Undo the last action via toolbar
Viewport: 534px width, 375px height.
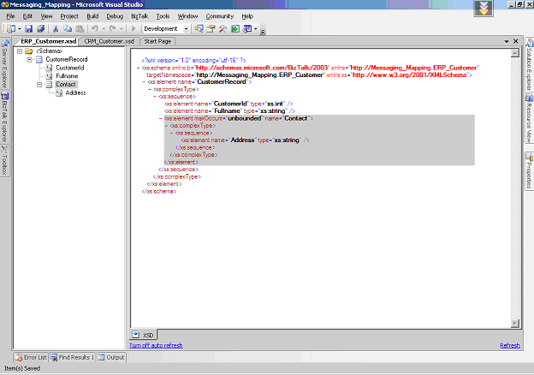[x=95, y=29]
